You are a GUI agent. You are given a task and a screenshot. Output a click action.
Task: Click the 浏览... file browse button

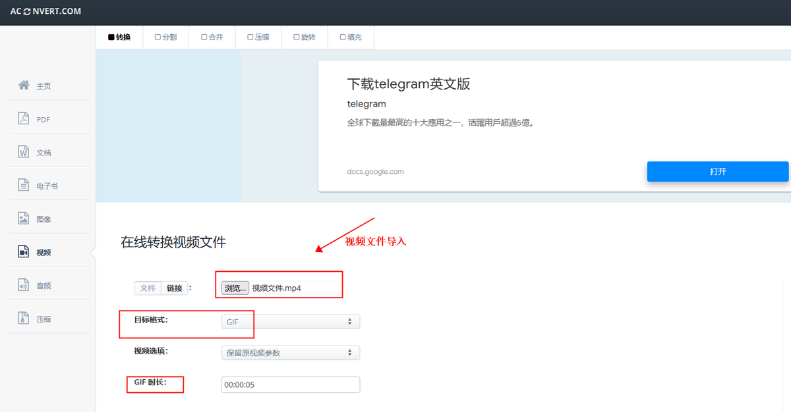(x=235, y=288)
